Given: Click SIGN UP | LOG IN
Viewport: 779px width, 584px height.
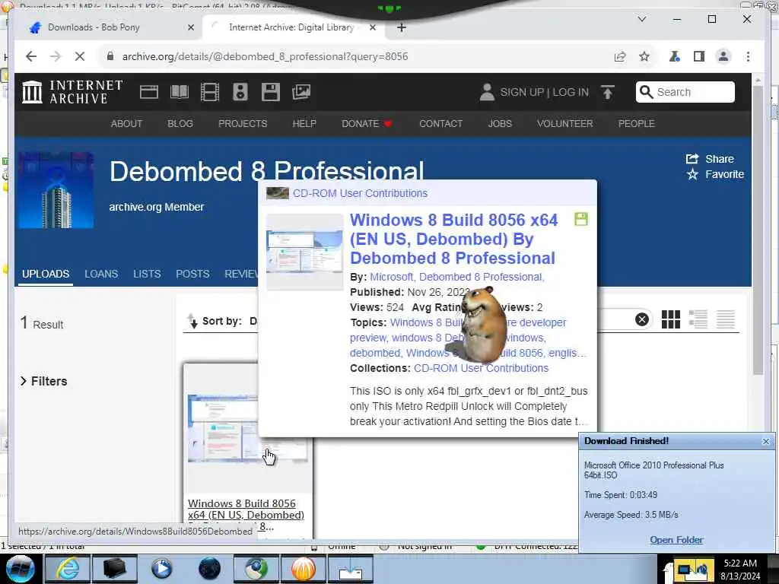Looking at the screenshot, I should point(545,92).
